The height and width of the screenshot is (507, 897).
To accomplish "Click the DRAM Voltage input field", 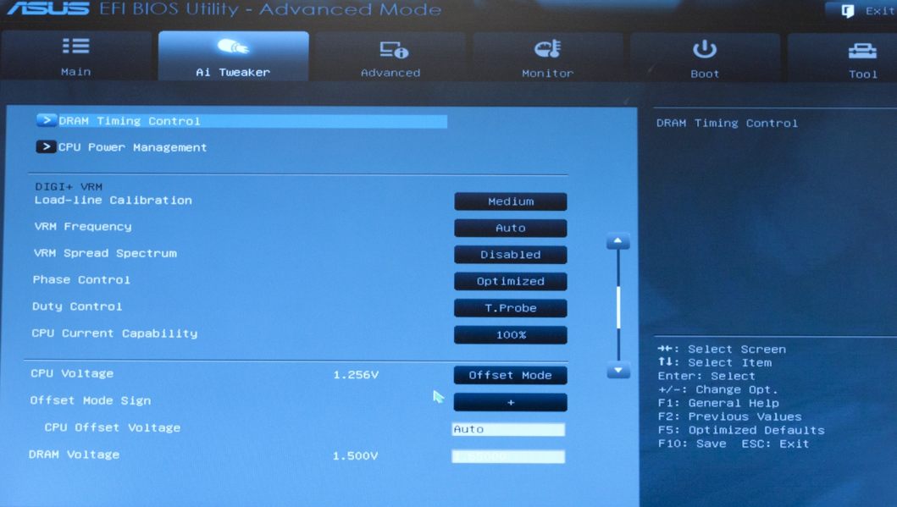I will point(508,456).
